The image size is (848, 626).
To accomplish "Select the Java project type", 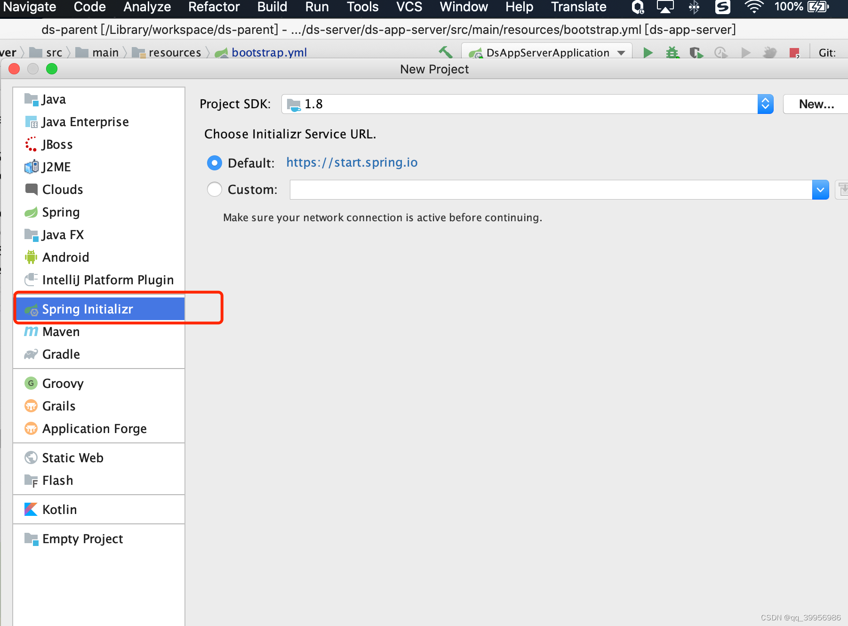I will click(x=99, y=99).
